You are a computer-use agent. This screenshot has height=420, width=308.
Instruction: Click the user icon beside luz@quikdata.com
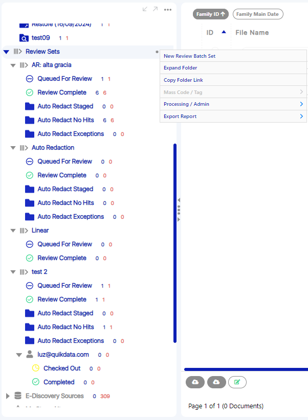point(30,354)
